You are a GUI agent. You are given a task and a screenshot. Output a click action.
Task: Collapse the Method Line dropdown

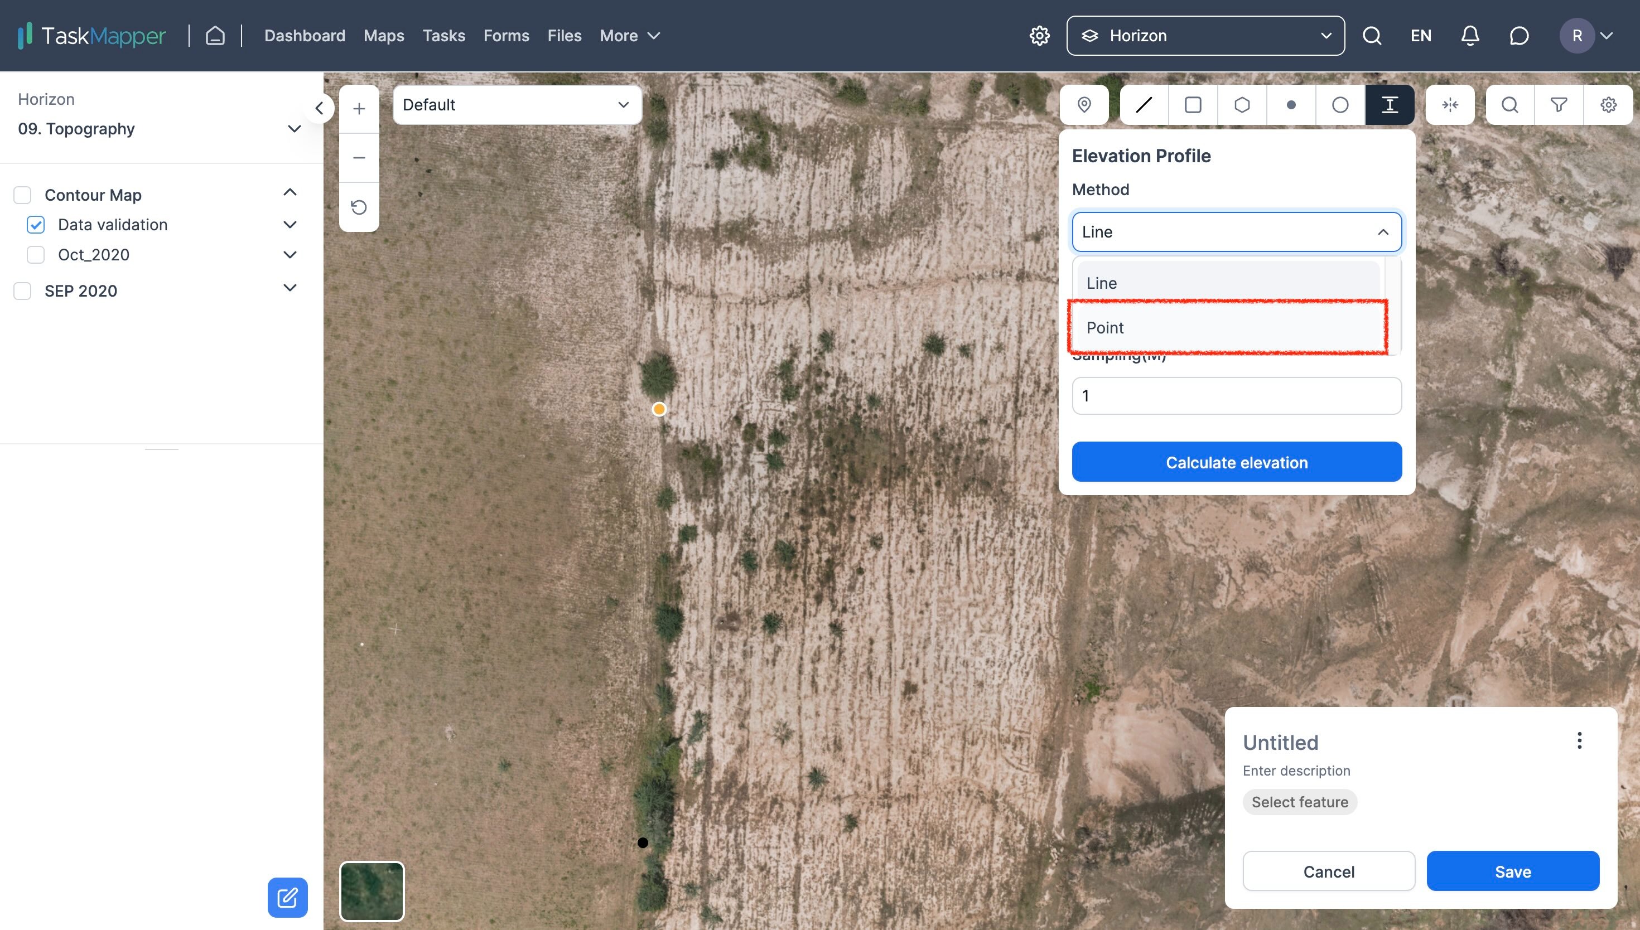point(1237,232)
